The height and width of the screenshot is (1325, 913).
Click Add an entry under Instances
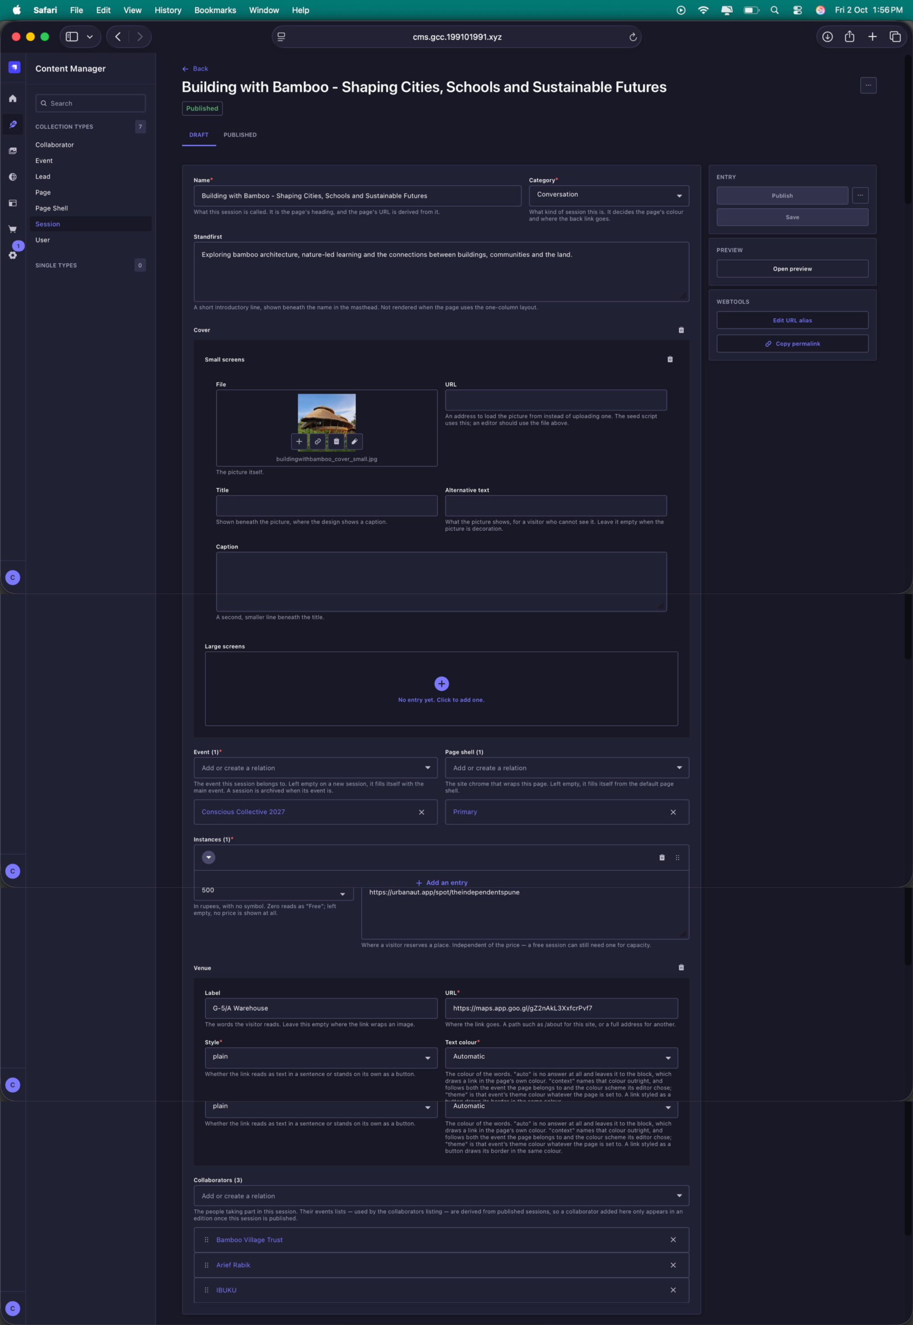coord(441,883)
